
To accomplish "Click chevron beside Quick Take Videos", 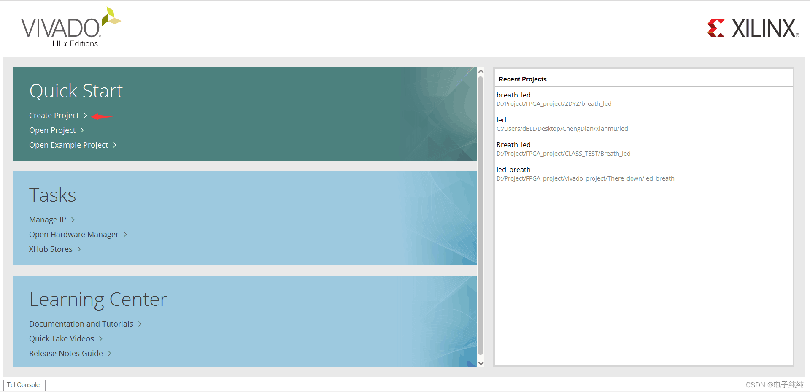I will pyautogui.click(x=100, y=338).
